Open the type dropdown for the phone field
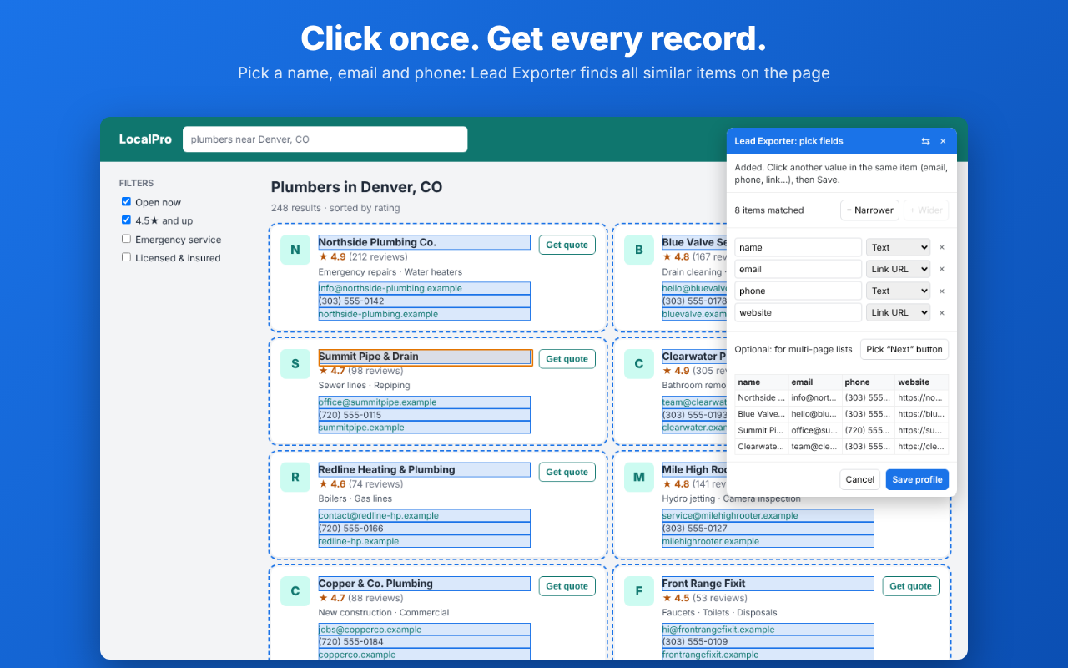Viewport: 1068px width, 668px height. (899, 291)
